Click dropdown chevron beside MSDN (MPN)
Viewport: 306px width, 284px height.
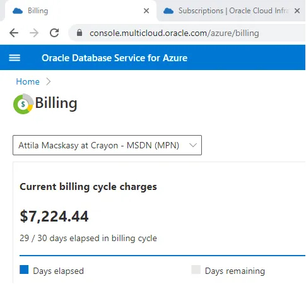[193, 145]
